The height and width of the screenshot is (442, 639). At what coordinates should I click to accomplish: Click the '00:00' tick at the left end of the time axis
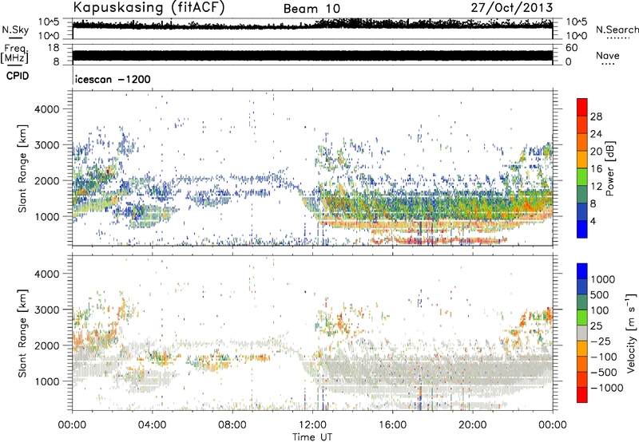(x=72, y=425)
